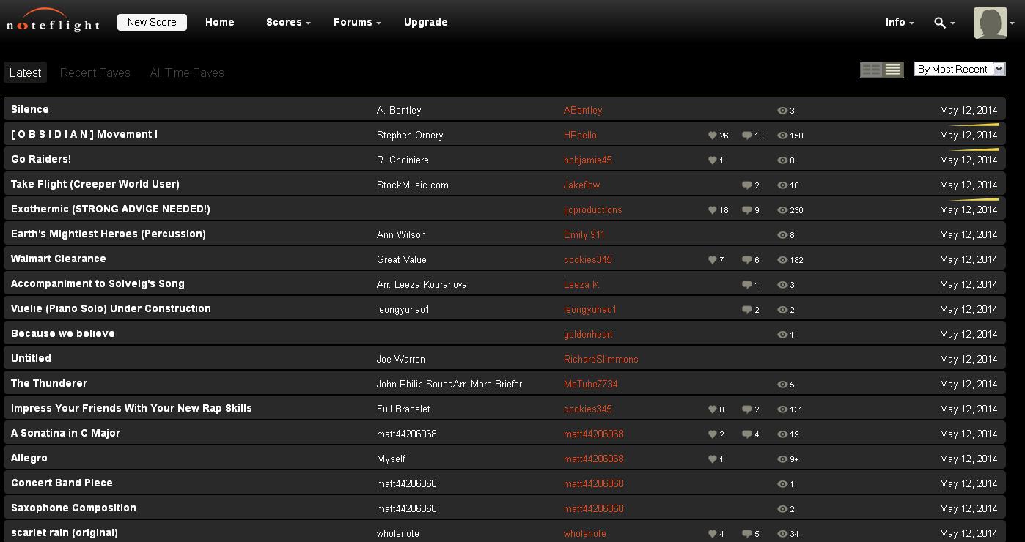Click the comment icon on Rap Skills row
Screen dimensions: 1025x542
click(x=746, y=409)
